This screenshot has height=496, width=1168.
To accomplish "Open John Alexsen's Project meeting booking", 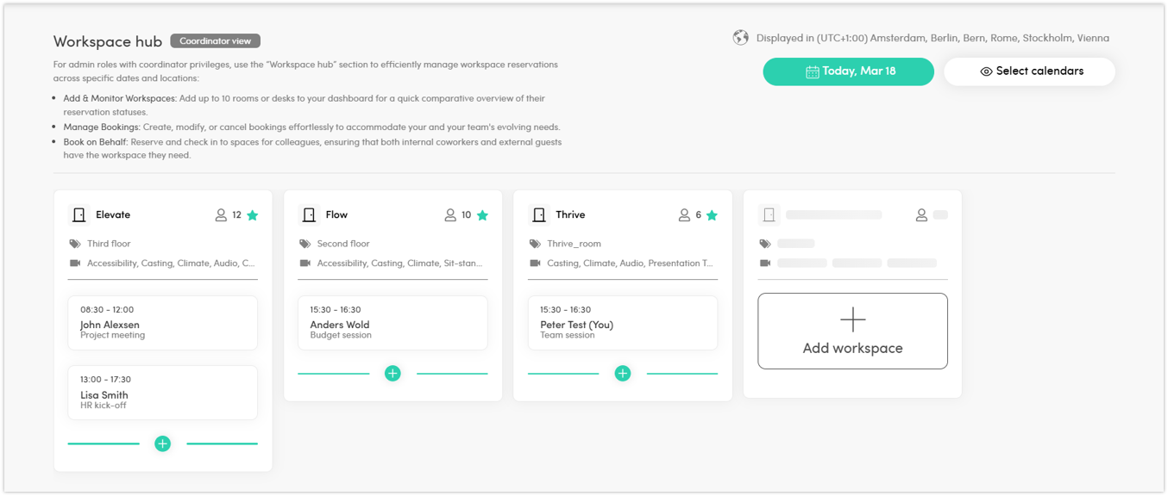I will pos(162,323).
